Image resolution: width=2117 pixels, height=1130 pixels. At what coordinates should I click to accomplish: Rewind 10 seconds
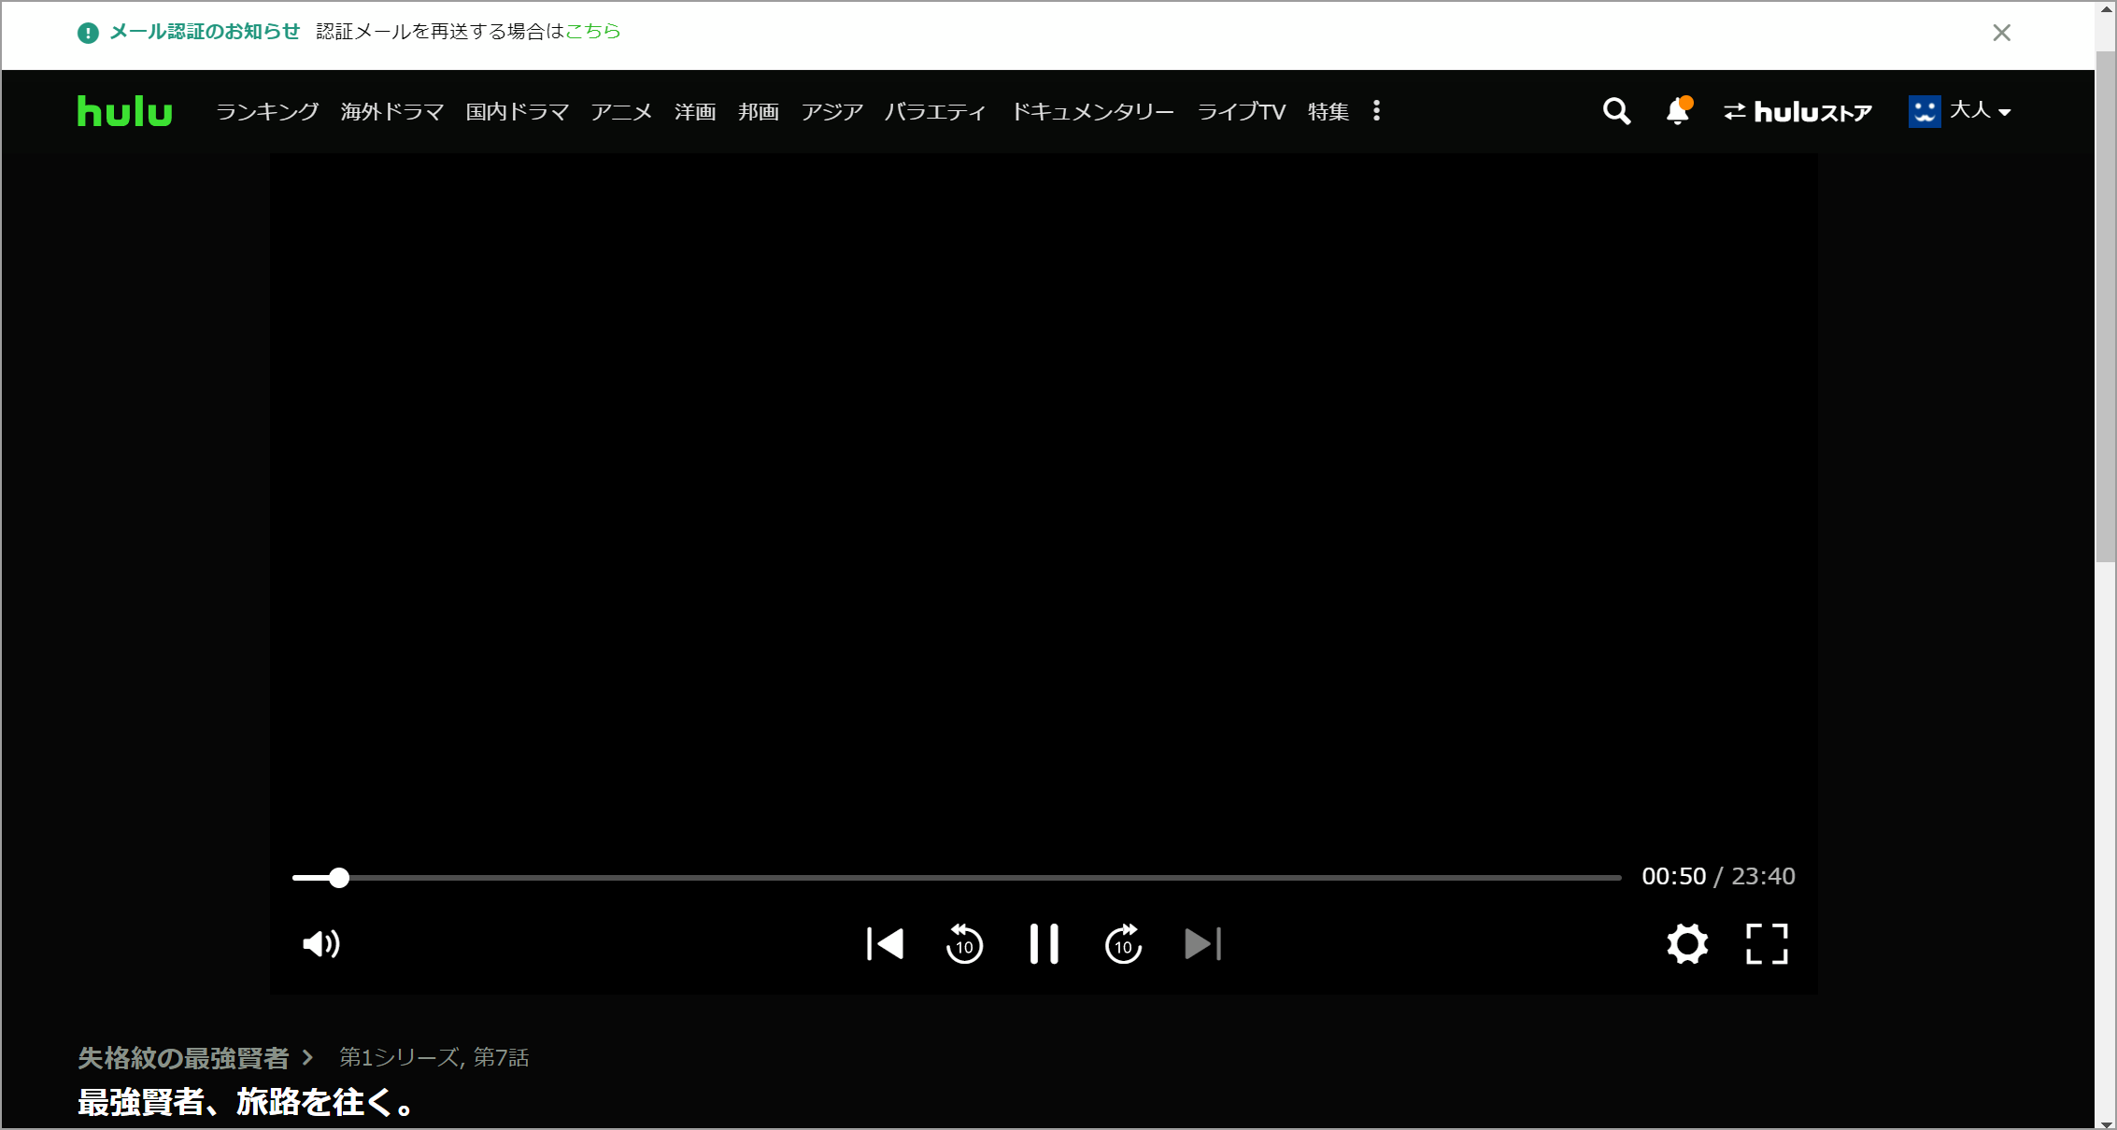point(964,944)
